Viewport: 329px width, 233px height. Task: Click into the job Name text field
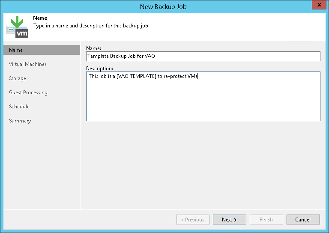pyautogui.click(x=203, y=56)
